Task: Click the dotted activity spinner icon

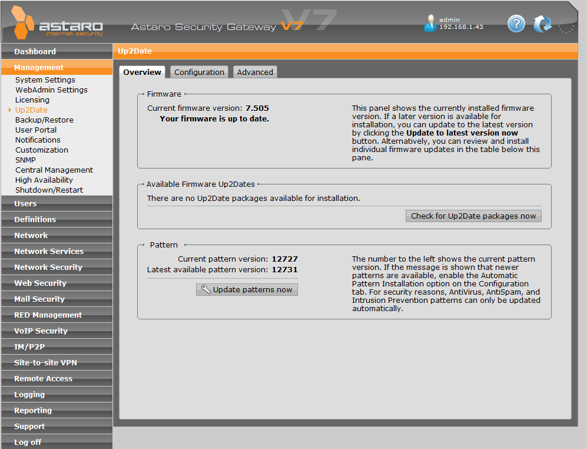Action: [566, 25]
